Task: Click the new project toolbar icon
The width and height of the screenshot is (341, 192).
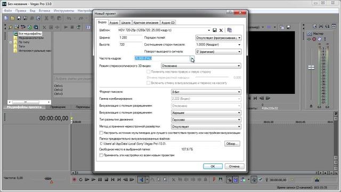Action: [6, 18]
